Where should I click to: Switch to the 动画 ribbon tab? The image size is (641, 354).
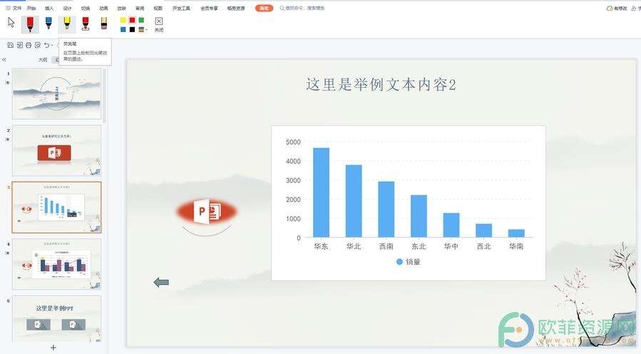coord(103,8)
